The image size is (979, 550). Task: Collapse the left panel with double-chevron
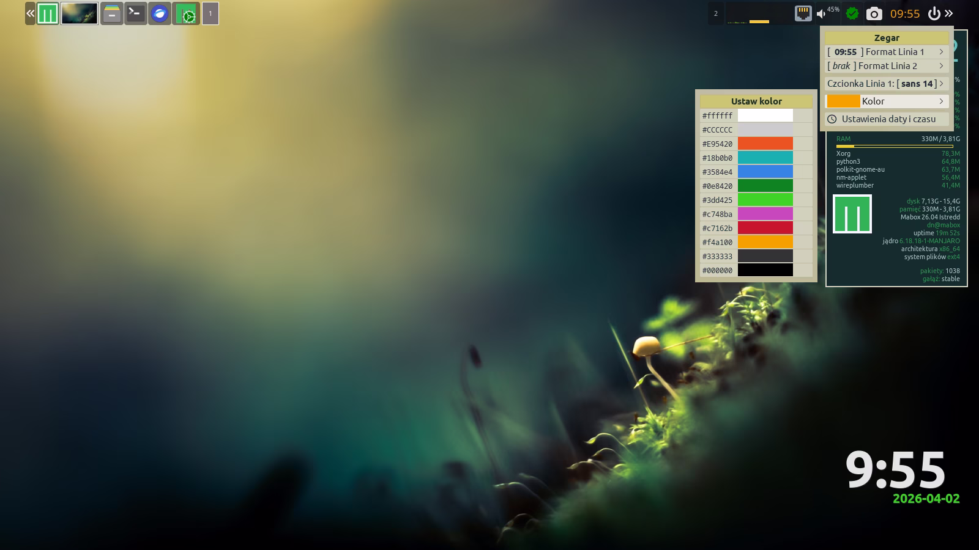(30, 13)
